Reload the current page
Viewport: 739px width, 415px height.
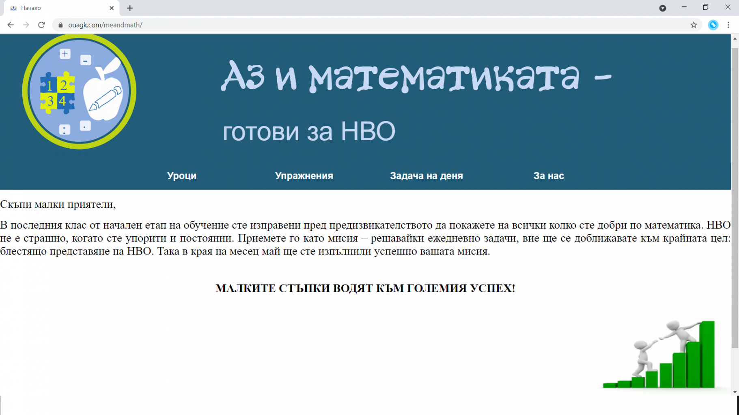[x=41, y=25]
